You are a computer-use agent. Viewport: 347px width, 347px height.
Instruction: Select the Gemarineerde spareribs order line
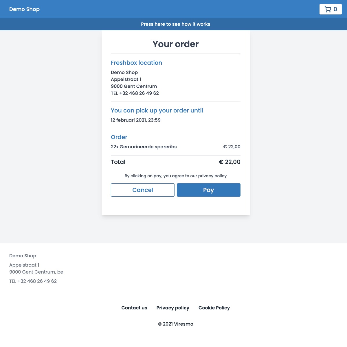coord(144,147)
